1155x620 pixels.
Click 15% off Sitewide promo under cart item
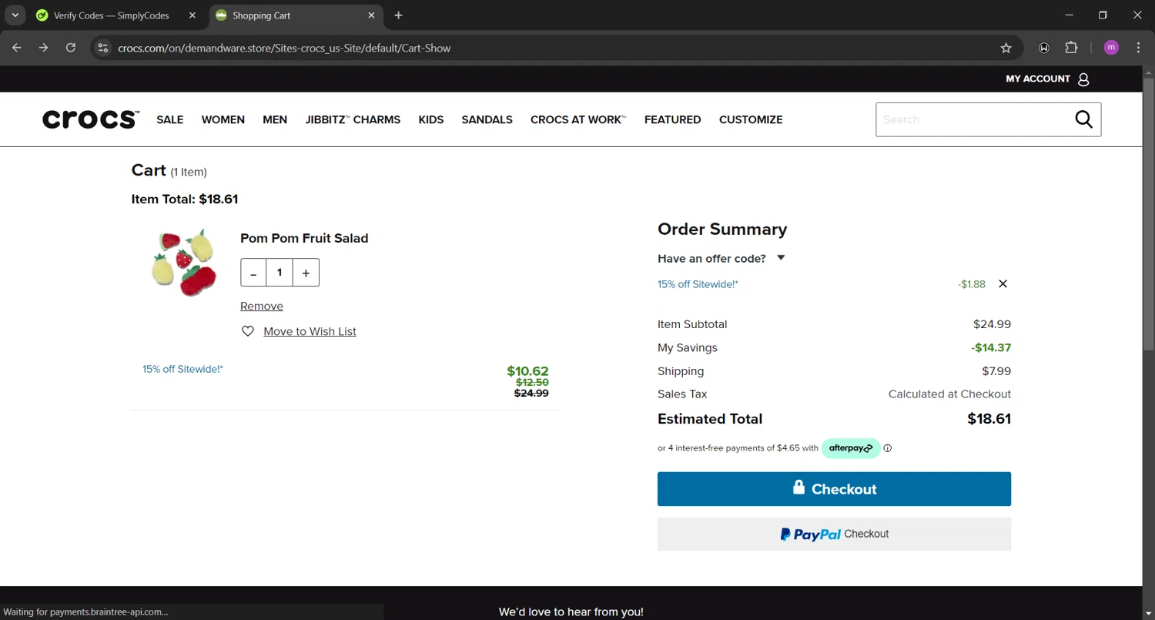182,369
